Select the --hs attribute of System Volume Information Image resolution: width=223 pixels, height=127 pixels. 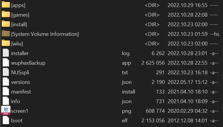point(215,34)
